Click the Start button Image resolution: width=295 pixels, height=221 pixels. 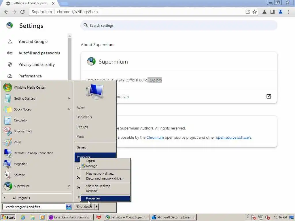point(8,217)
